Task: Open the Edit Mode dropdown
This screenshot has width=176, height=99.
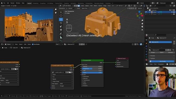Action: pos(68,6)
